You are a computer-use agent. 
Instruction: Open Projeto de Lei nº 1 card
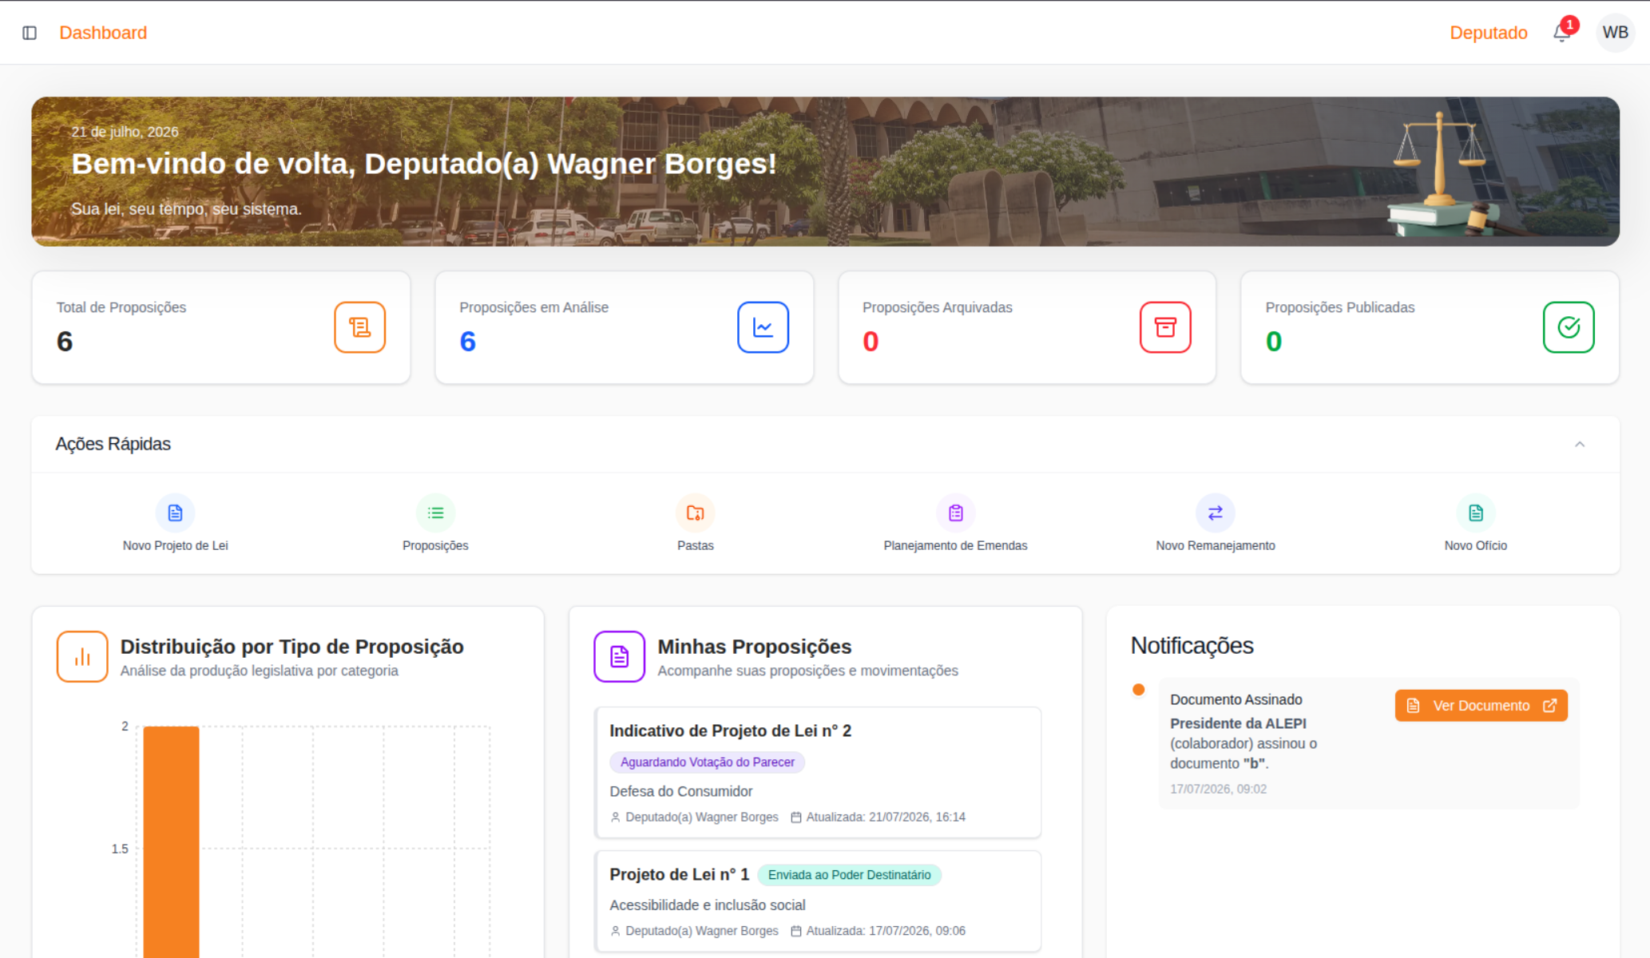pyautogui.click(x=818, y=901)
